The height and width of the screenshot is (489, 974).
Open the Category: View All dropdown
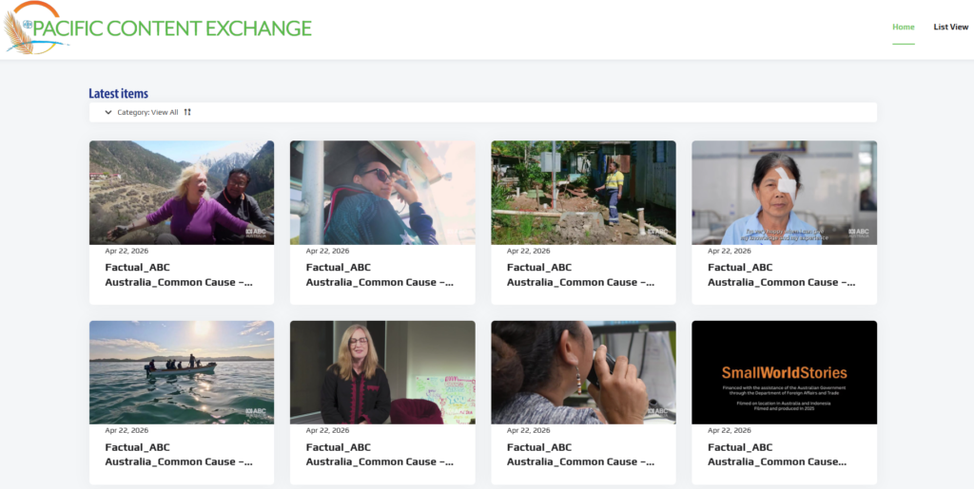(147, 112)
